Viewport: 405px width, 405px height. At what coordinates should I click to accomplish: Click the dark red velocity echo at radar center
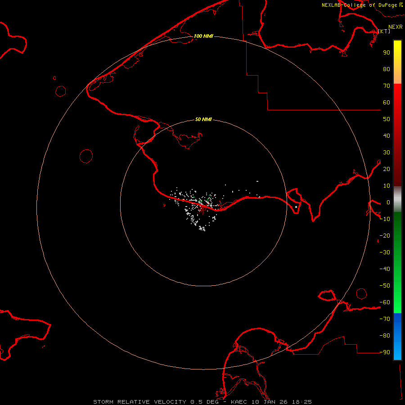click(203, 210)
